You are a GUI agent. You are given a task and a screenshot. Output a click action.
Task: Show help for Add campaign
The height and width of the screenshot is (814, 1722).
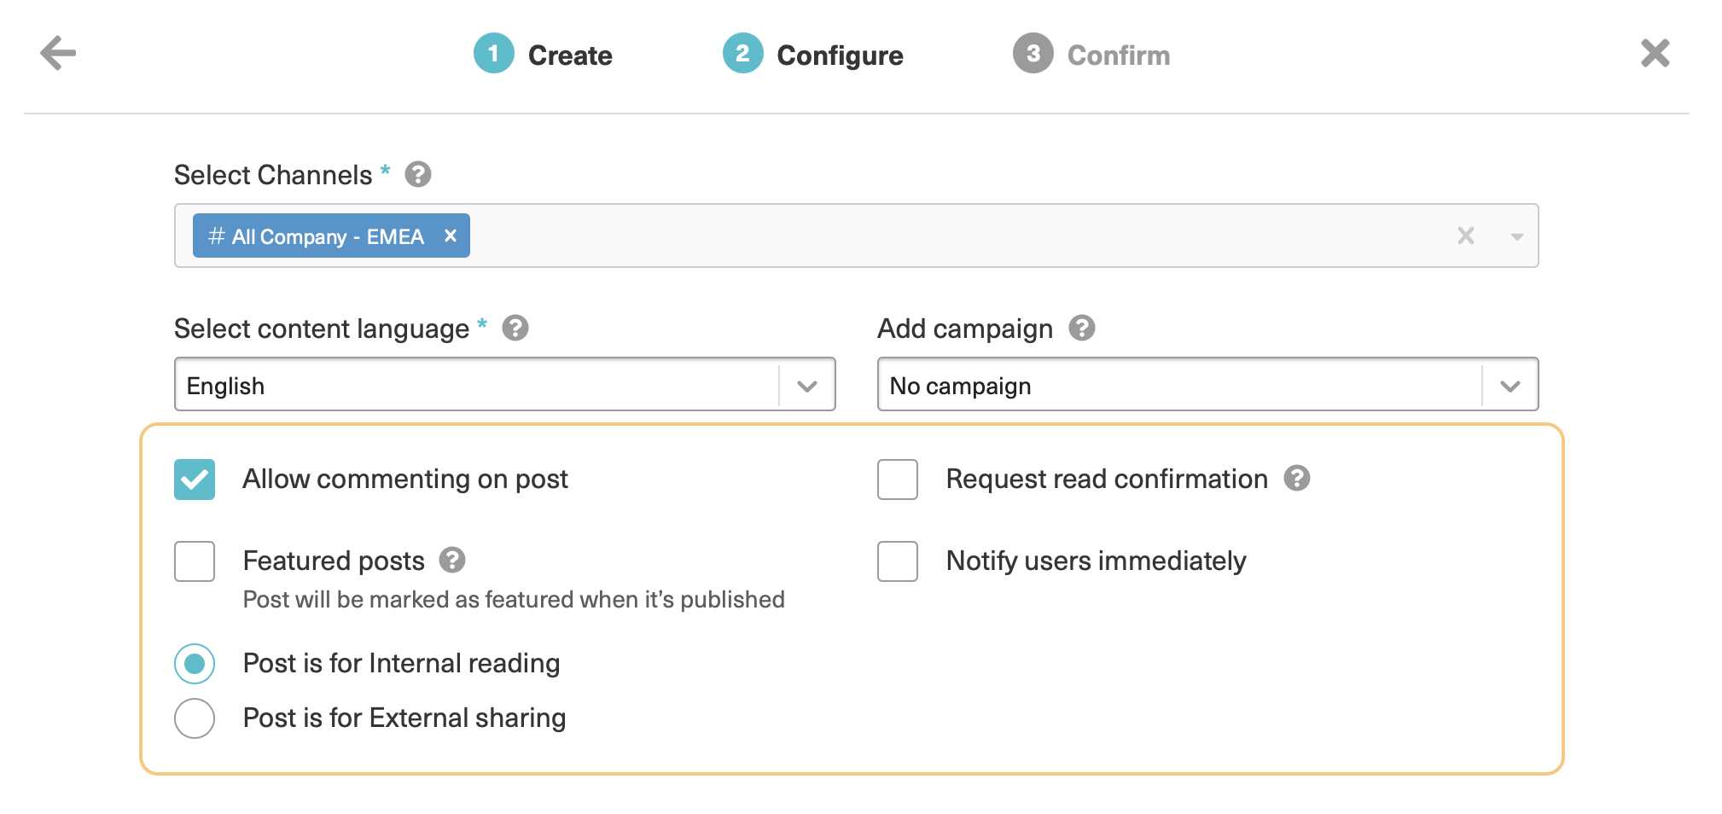pos(1081,329)
